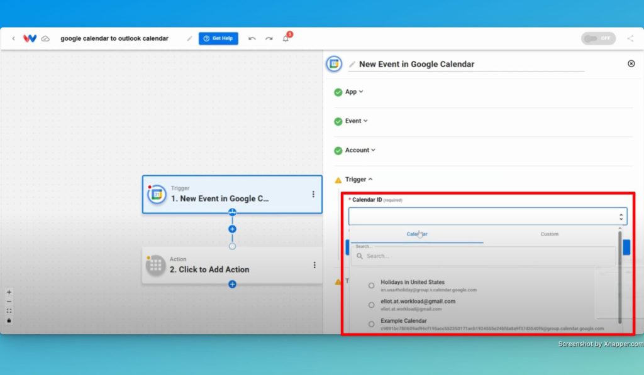Image resolution: width=644 pixels, height=375 pixels.
Task: Click the dropdown list scrollbar
Action: coord(619,277)
